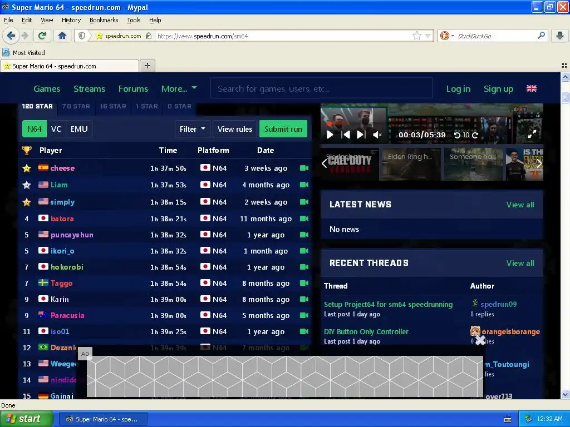Open the History menu

click(x=71, y=20)
